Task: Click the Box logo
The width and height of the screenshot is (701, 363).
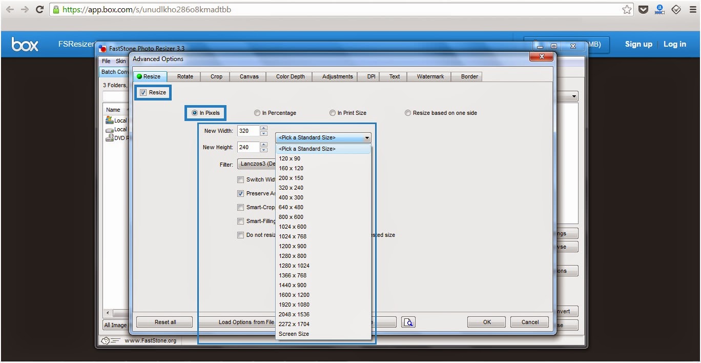Action: pyautogui.click(x=25, y=45)
